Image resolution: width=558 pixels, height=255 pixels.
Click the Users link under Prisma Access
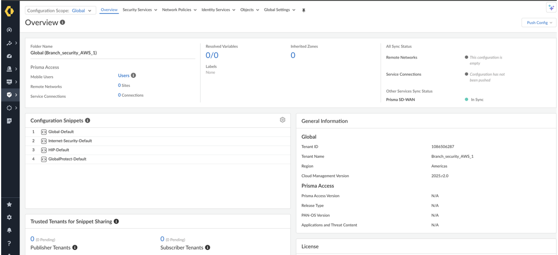pyautogui.click(x=123, y=76)
